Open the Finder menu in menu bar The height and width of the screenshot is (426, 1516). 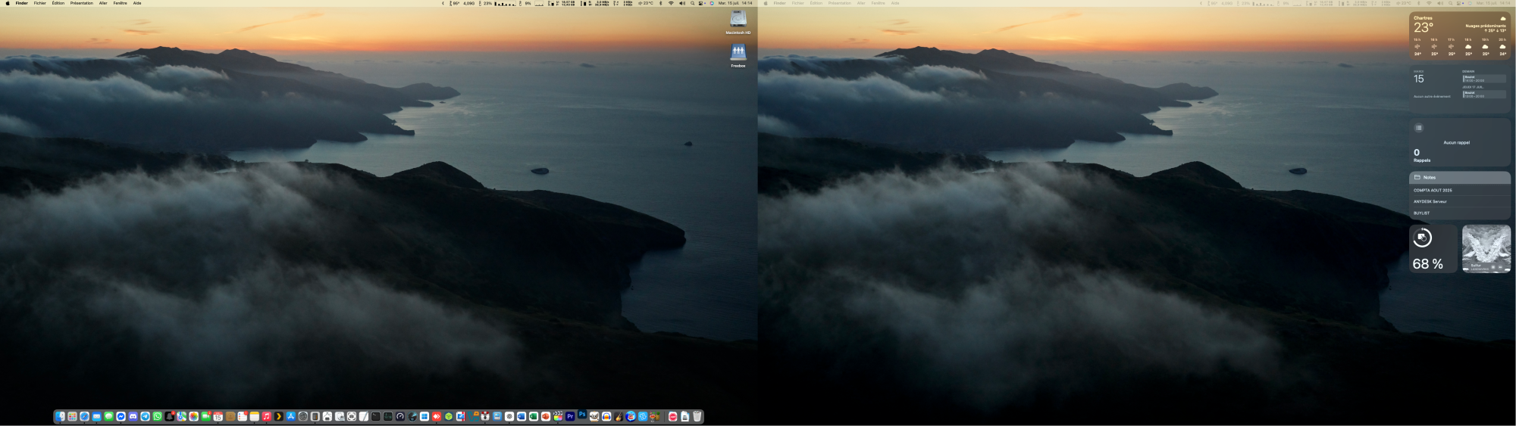tap(22, 3)
